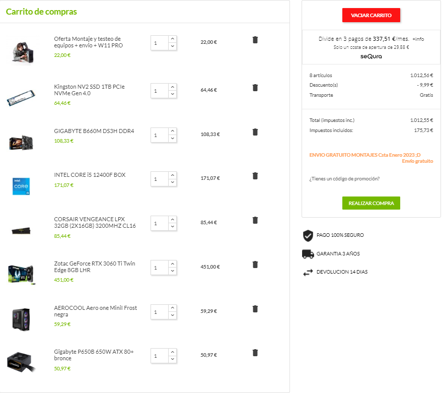This screenshot has height=393, width=442.
Task: Decrease GIGABYTE B660M quantity
Action: click(173, 139)
